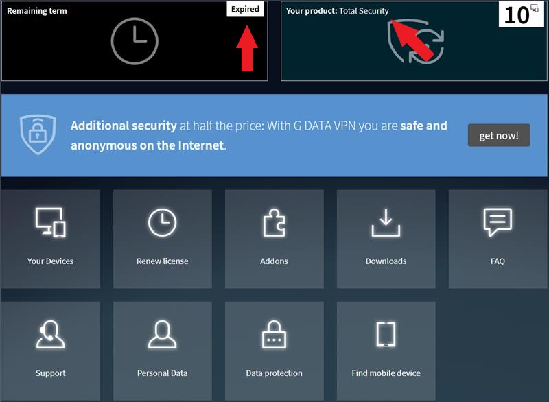Image resolution: width=549 pixels, height=402 pixels.
Task: Click the Data protection padlock icon
Action: (x=274, y=335)
